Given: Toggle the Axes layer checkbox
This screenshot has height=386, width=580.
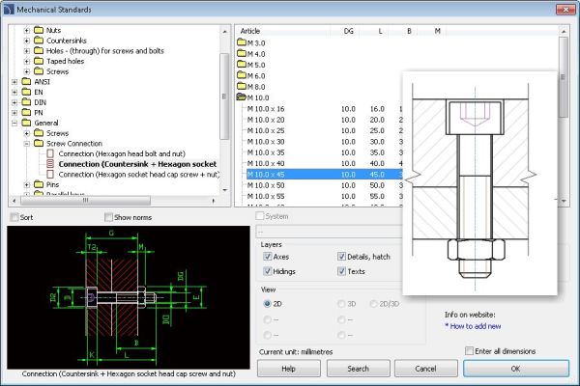Looking at the screenshot, I should pos(267,257).
